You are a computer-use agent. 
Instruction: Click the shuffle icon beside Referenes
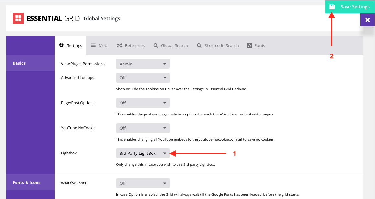[x=120, y=45]
